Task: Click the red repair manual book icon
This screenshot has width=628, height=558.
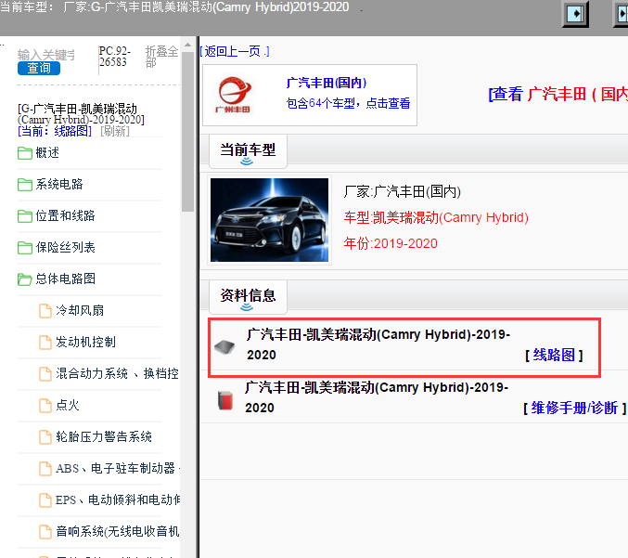Action: 224,400
